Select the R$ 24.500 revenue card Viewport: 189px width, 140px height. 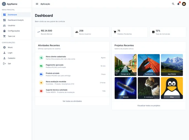(53, 32)
